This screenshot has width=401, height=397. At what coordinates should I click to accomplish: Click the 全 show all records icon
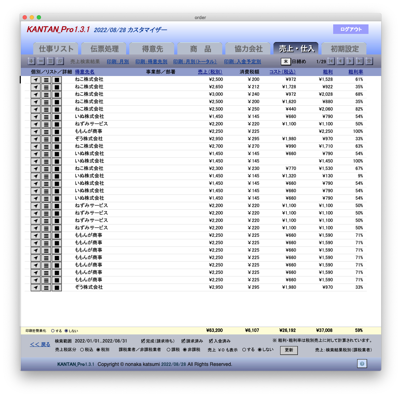[369, 61]
